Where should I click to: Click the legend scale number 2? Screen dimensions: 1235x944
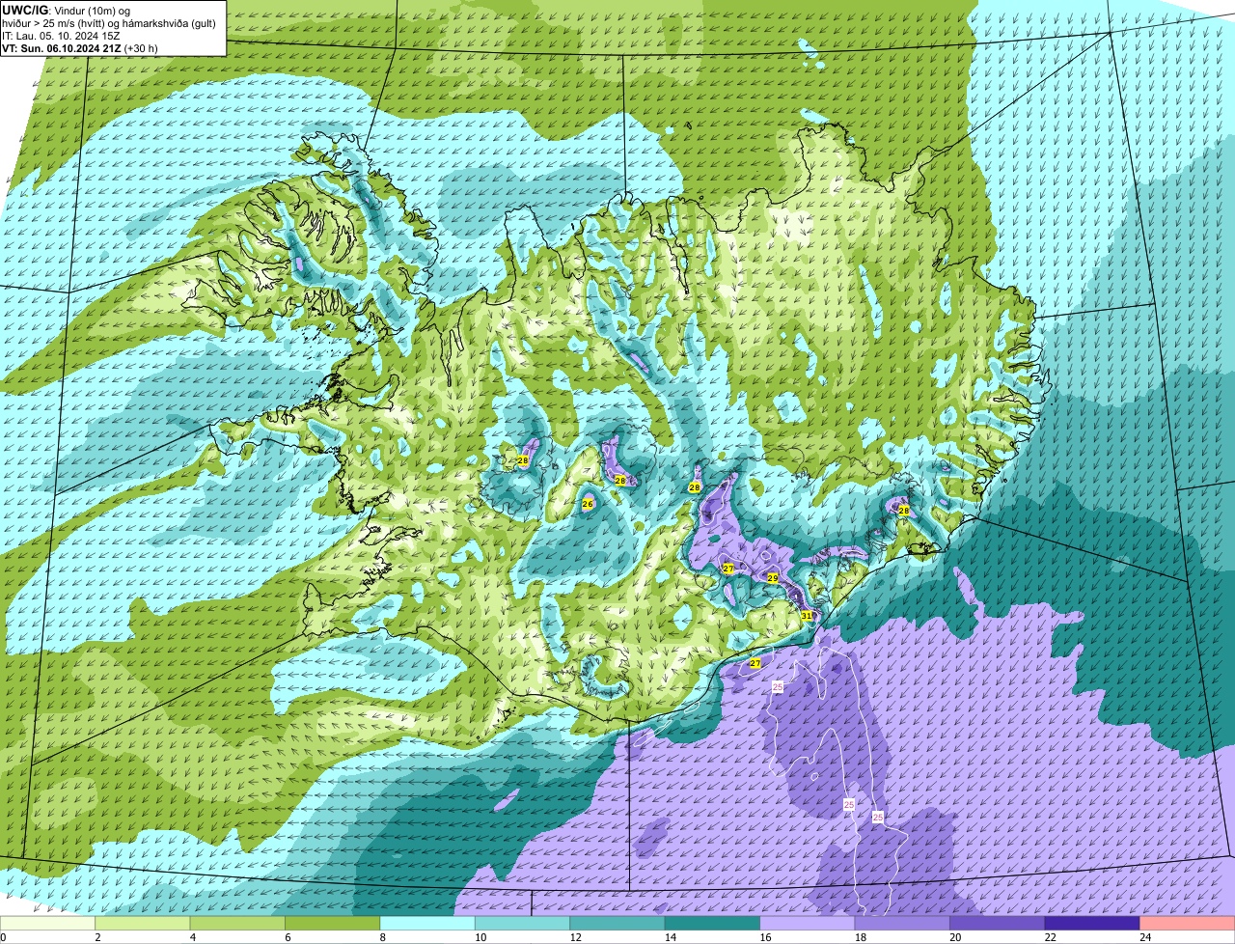click(x=96, y=937)
